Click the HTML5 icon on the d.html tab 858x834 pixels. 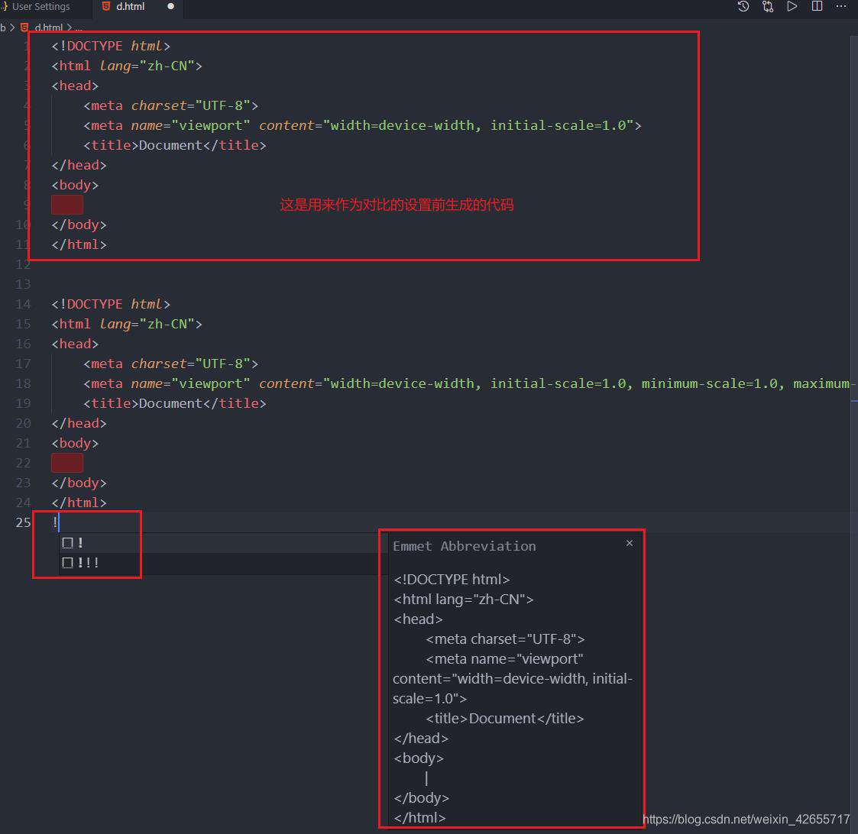106,7
